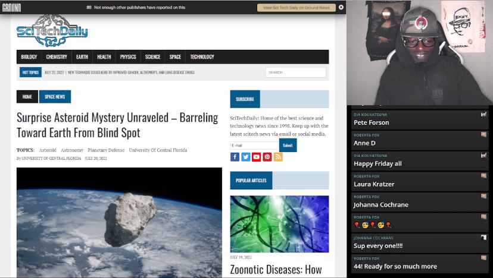Viewport: 493px width, 278px height.
Task: Click View Sci Tech Daily on Ground News
Action: click(x=296, y=7)
